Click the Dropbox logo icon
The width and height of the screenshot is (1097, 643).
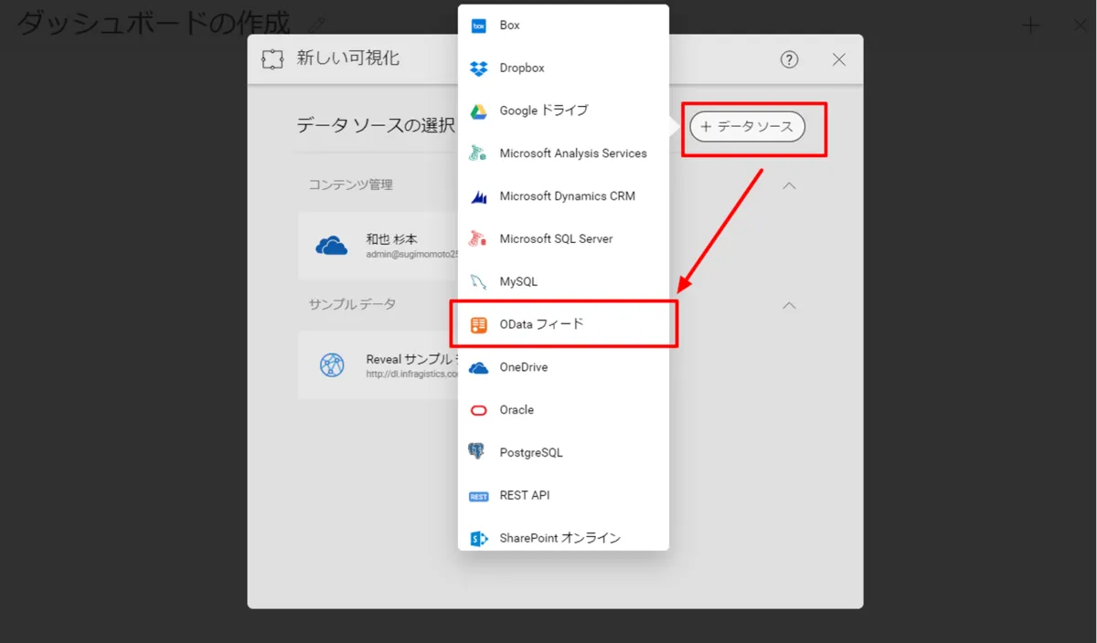click(x=479, y=69)
